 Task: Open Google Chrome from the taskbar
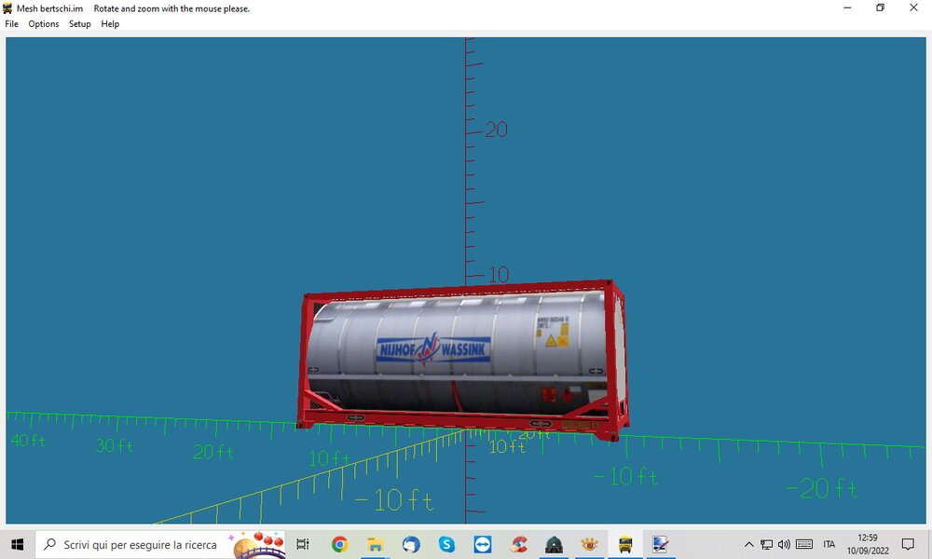(339, 544)
